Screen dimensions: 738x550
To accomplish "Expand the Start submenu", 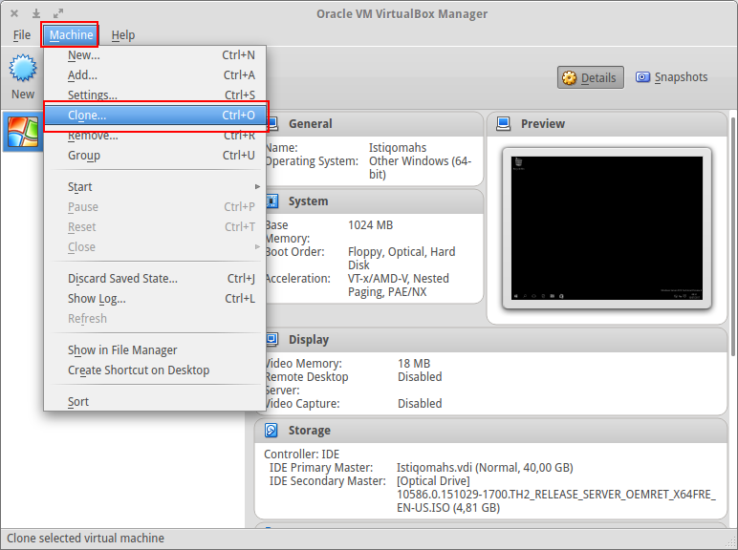I will (155, 186).
